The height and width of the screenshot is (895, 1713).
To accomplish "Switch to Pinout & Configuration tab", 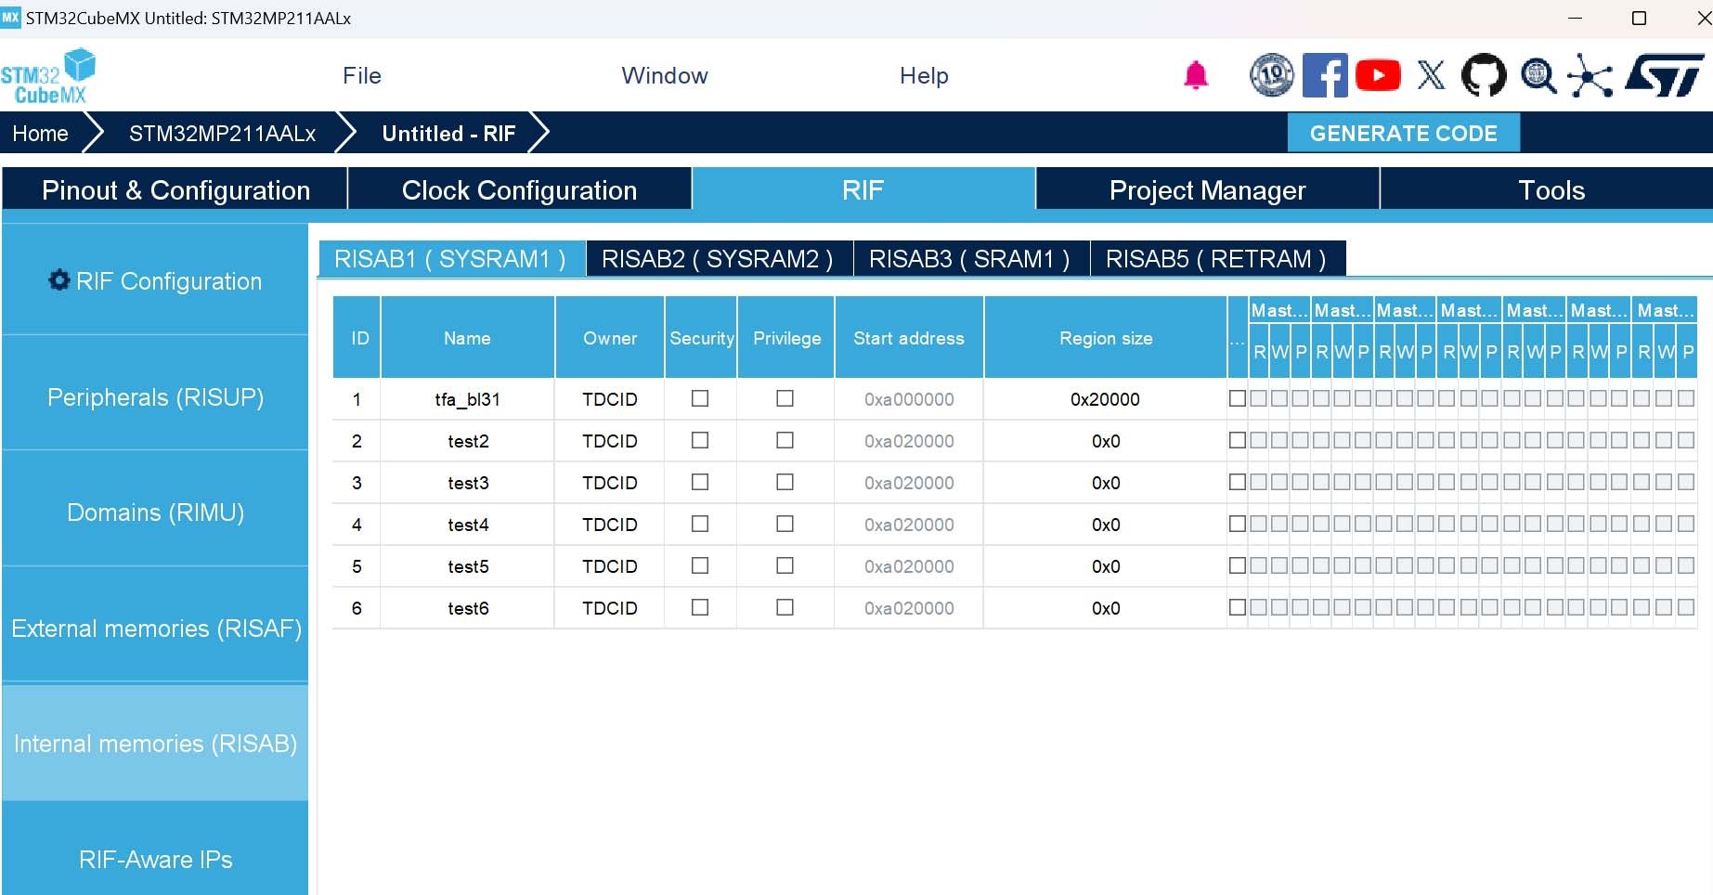I will 175,189.
